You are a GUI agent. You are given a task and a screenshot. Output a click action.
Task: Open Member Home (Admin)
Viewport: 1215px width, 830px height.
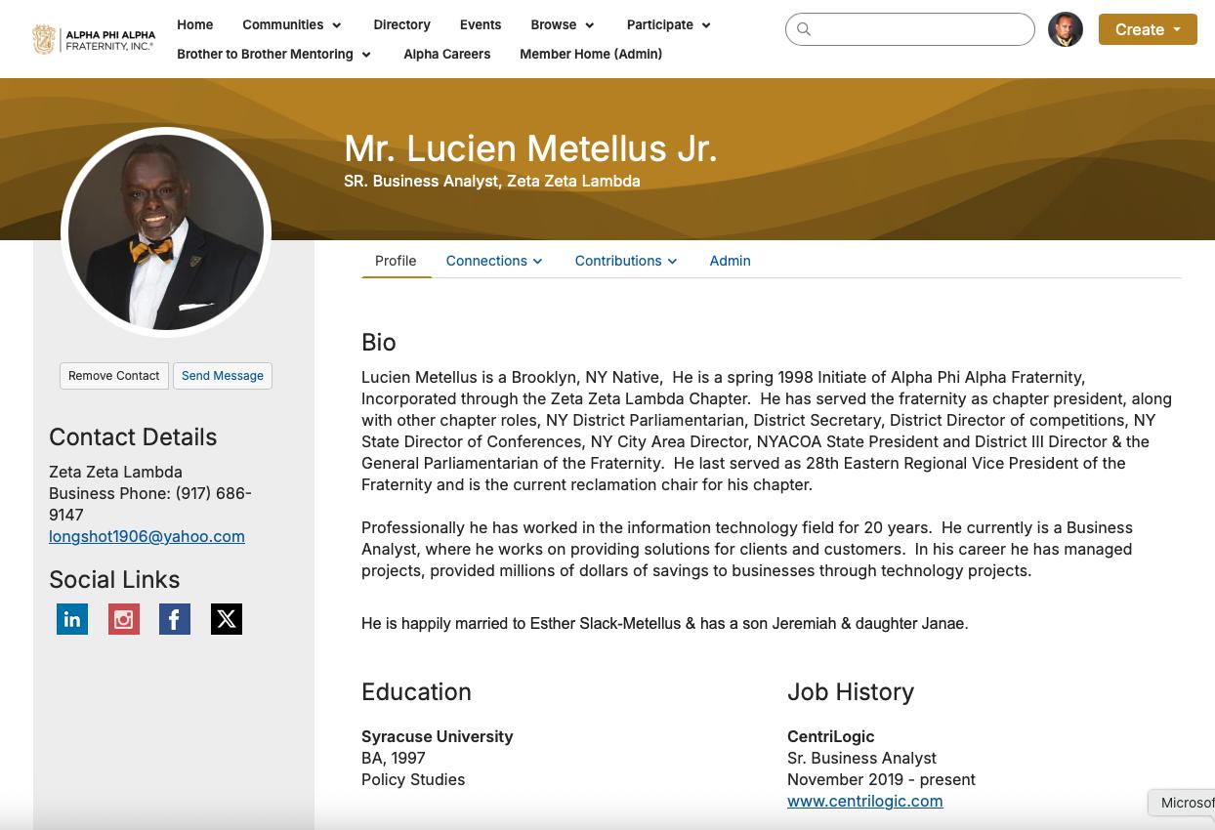click(591, 55)
